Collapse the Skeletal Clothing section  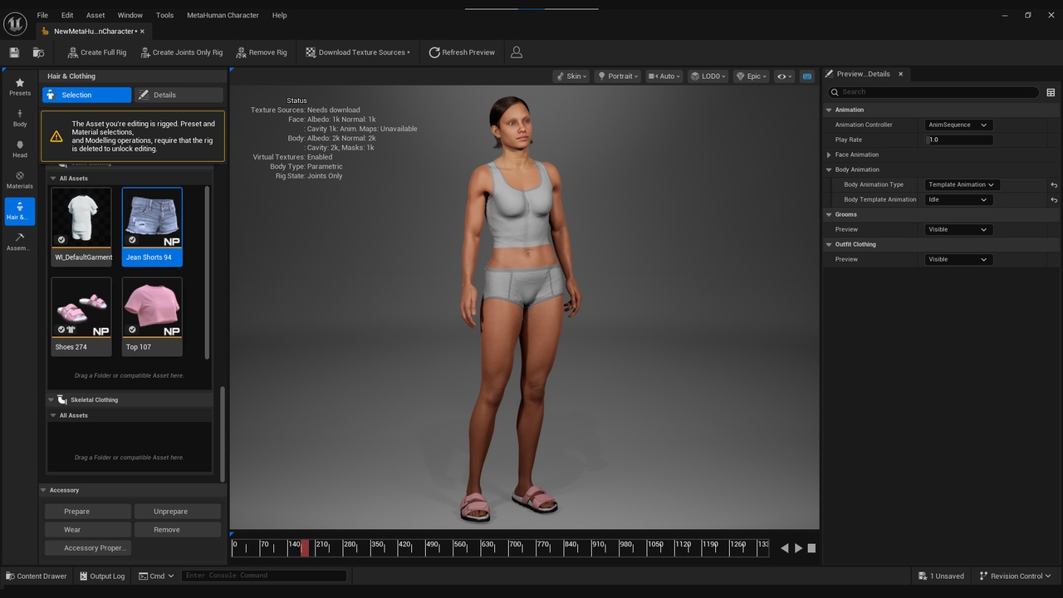[x=51, y=399]
